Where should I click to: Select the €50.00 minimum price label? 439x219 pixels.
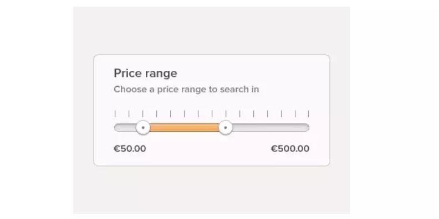tap(130, 149)
